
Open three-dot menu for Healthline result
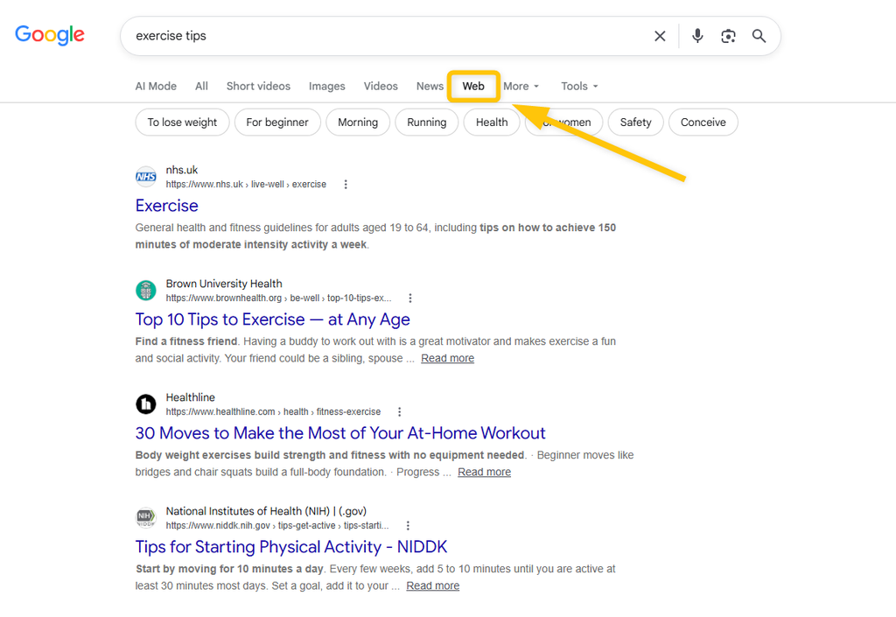pyautogui.click(x=399, y=412)
